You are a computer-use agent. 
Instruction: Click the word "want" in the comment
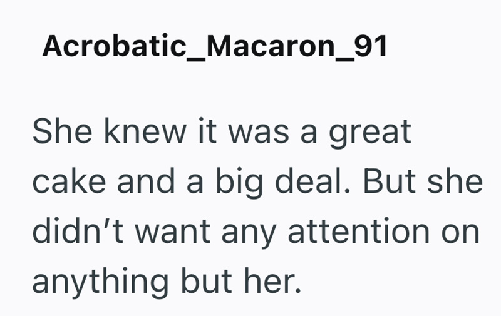(173, 232)
